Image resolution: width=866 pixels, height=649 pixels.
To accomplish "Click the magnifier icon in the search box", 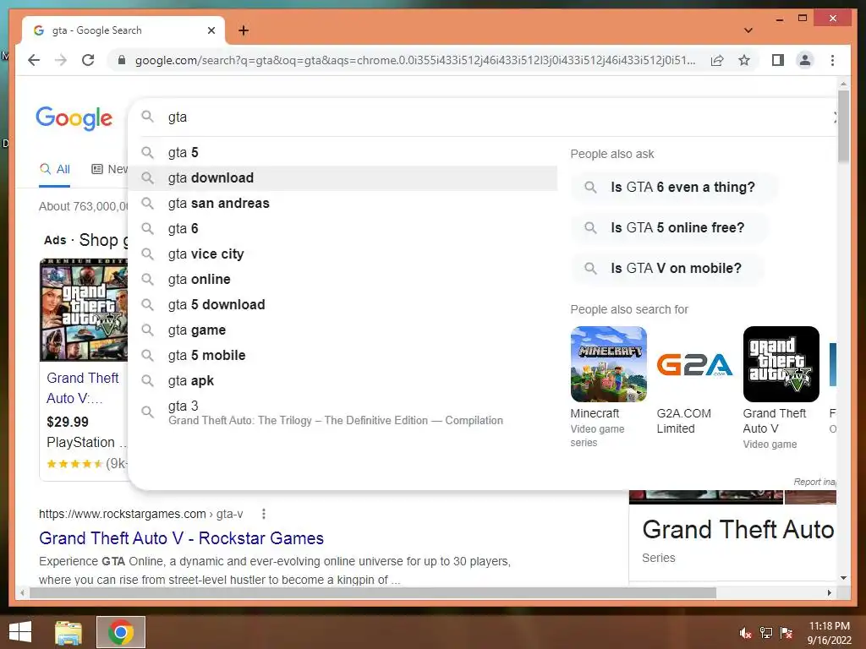I will 147,117.
